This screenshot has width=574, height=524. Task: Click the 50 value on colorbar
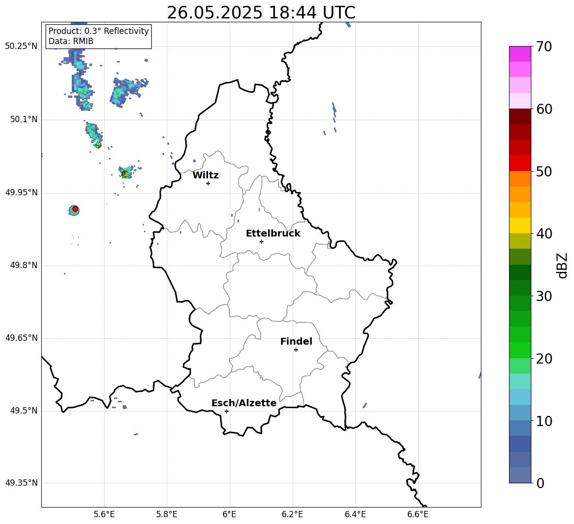544,171
